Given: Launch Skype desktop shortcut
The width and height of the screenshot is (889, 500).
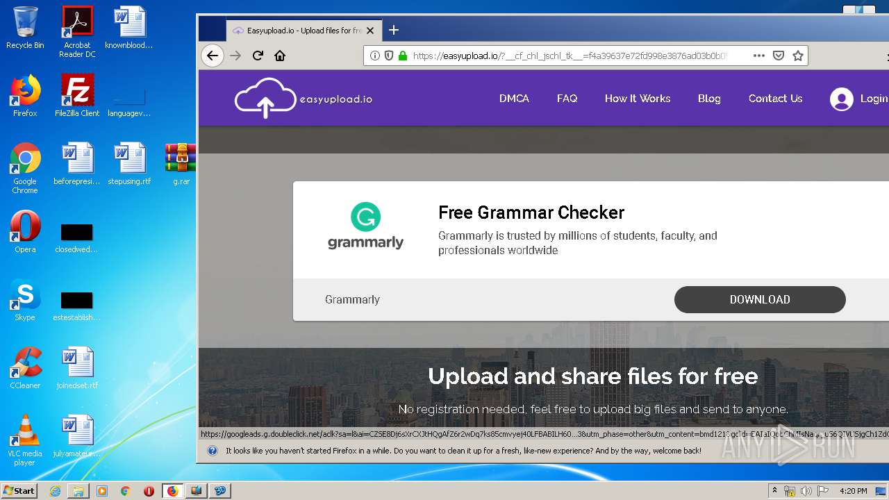Looking at the screenshot, I should [x=25, y=300].
